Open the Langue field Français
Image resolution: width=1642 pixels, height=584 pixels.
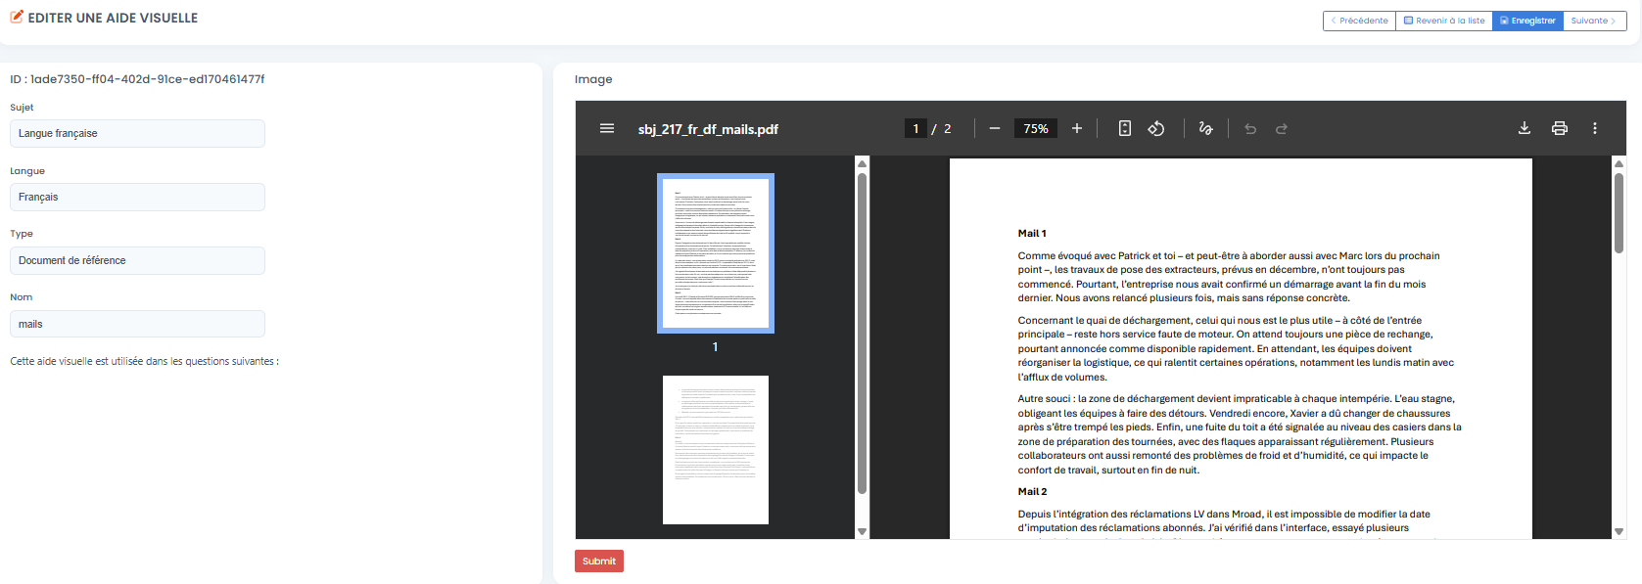point(137,197)
